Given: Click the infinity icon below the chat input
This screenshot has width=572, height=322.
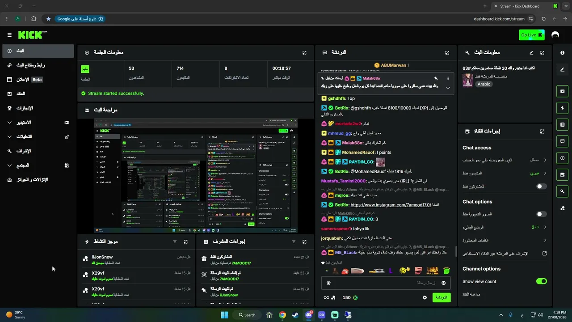Looking at the screenshot, I should pos(326,297).
